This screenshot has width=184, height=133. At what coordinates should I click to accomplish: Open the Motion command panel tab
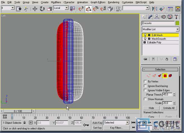[164, 17]
